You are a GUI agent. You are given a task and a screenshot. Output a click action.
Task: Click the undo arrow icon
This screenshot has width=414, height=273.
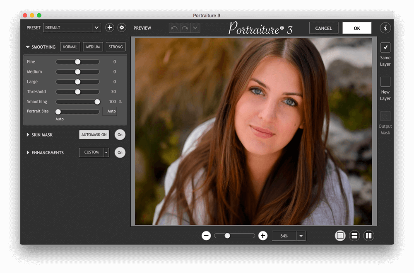pyautogui.click(x=174, y=28)
